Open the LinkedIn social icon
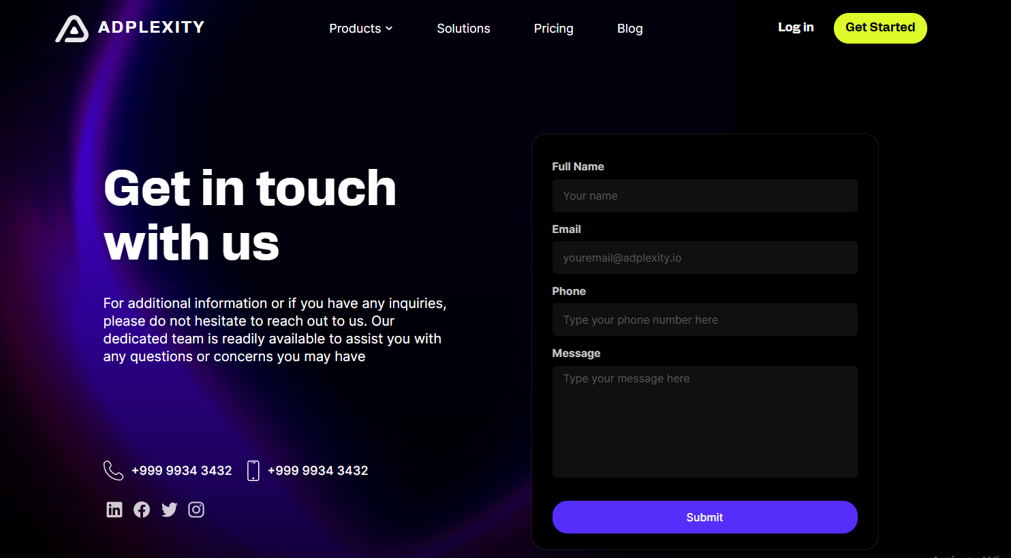 (x=114, y=510)
